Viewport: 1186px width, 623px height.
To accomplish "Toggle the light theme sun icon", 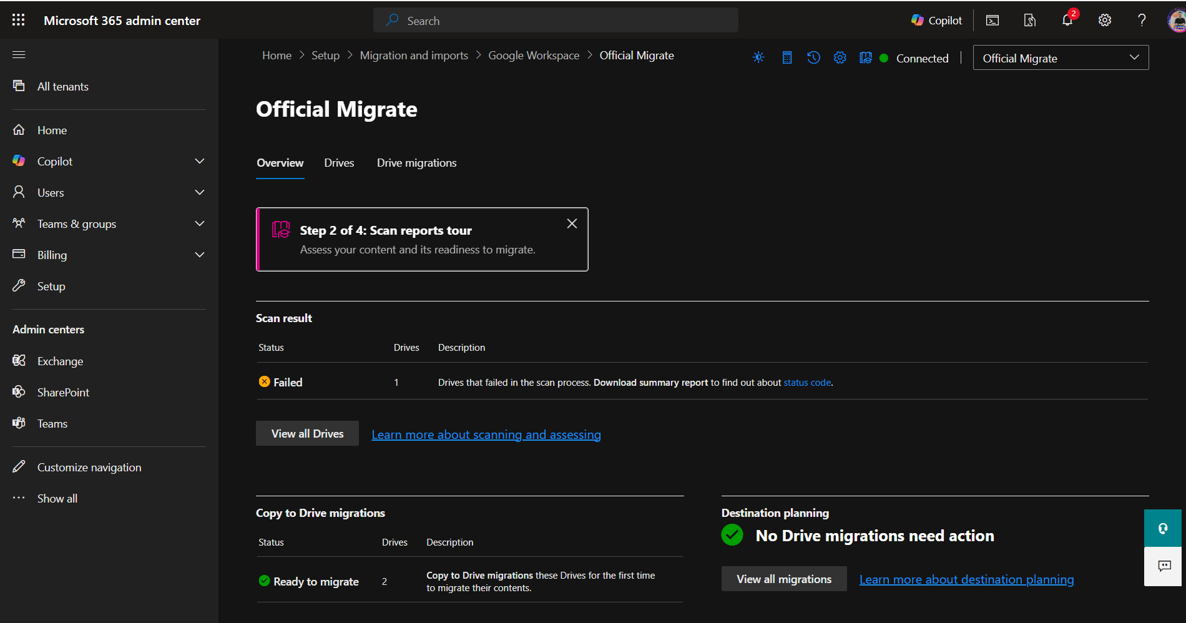I will tap(758, 57).
